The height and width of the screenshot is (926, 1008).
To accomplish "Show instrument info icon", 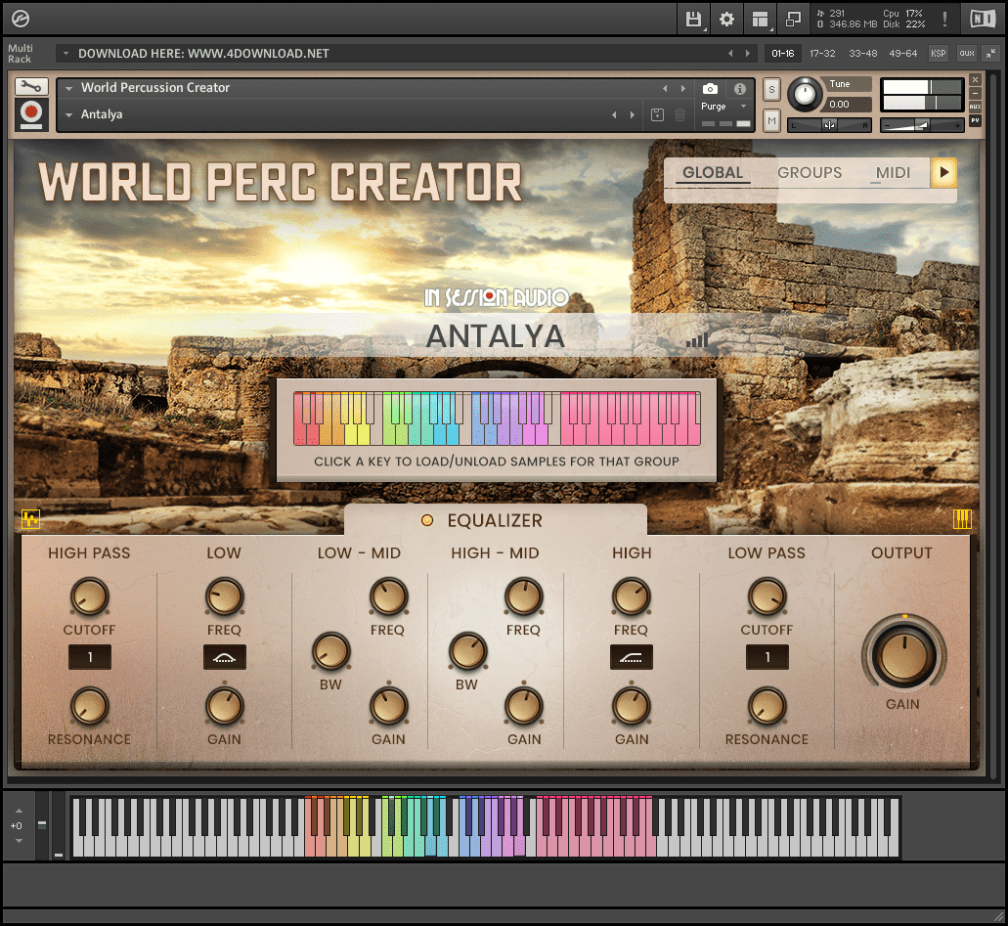I will [x=740, y=89].
